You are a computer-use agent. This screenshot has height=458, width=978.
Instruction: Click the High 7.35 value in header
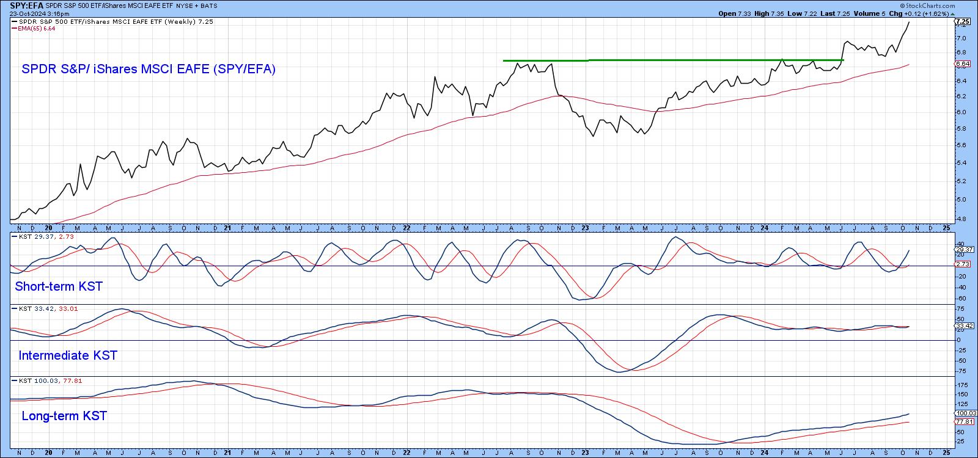click(769, 13)
